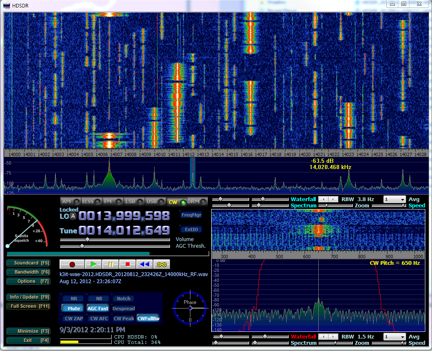
Task: Open the Soundcard [F5] settings
Action: click(28, 263)
